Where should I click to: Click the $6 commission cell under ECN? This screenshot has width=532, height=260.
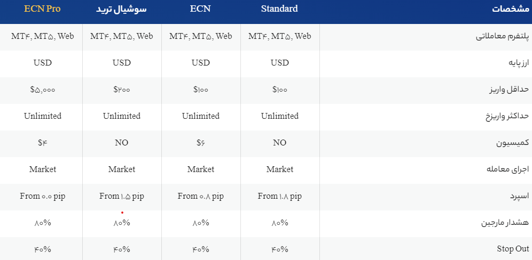201,143
